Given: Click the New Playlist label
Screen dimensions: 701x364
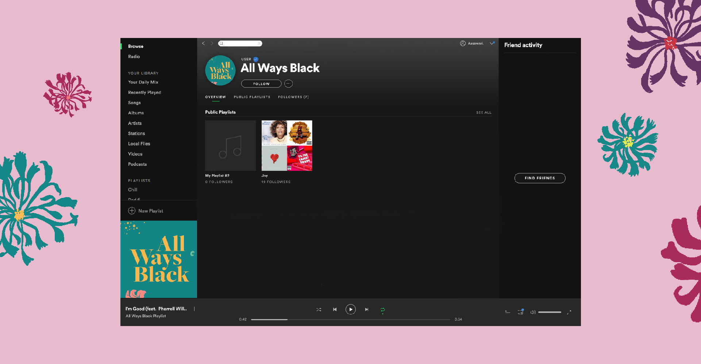Looking at the screenshot, I should [151, 211].
